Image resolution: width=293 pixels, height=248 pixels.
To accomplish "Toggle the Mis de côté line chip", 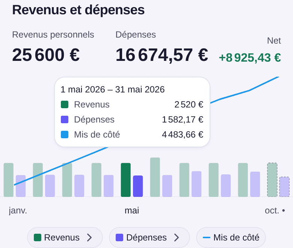I will [x=231, y=237].
